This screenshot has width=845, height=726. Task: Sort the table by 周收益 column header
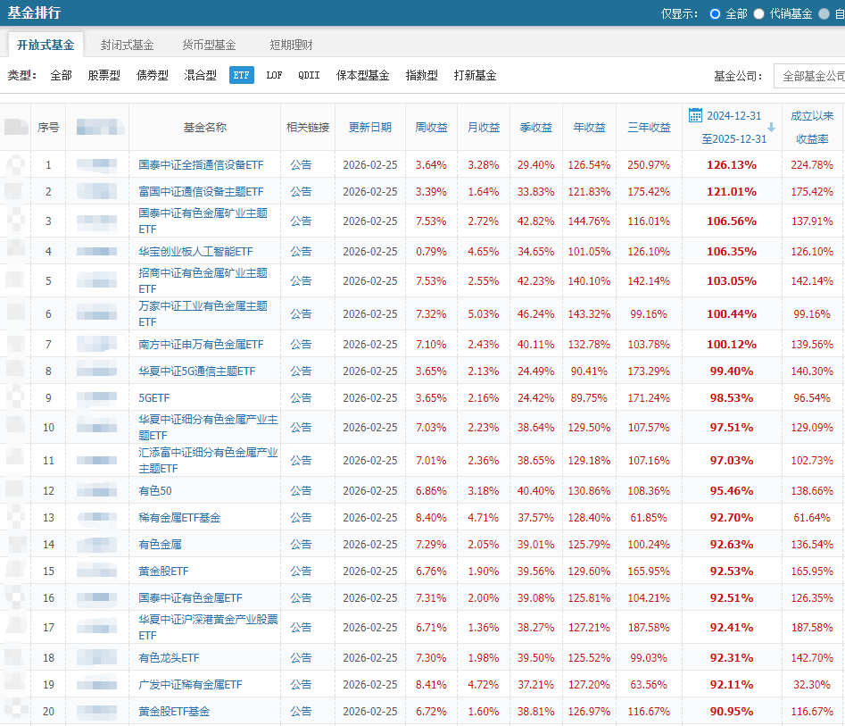431,127
